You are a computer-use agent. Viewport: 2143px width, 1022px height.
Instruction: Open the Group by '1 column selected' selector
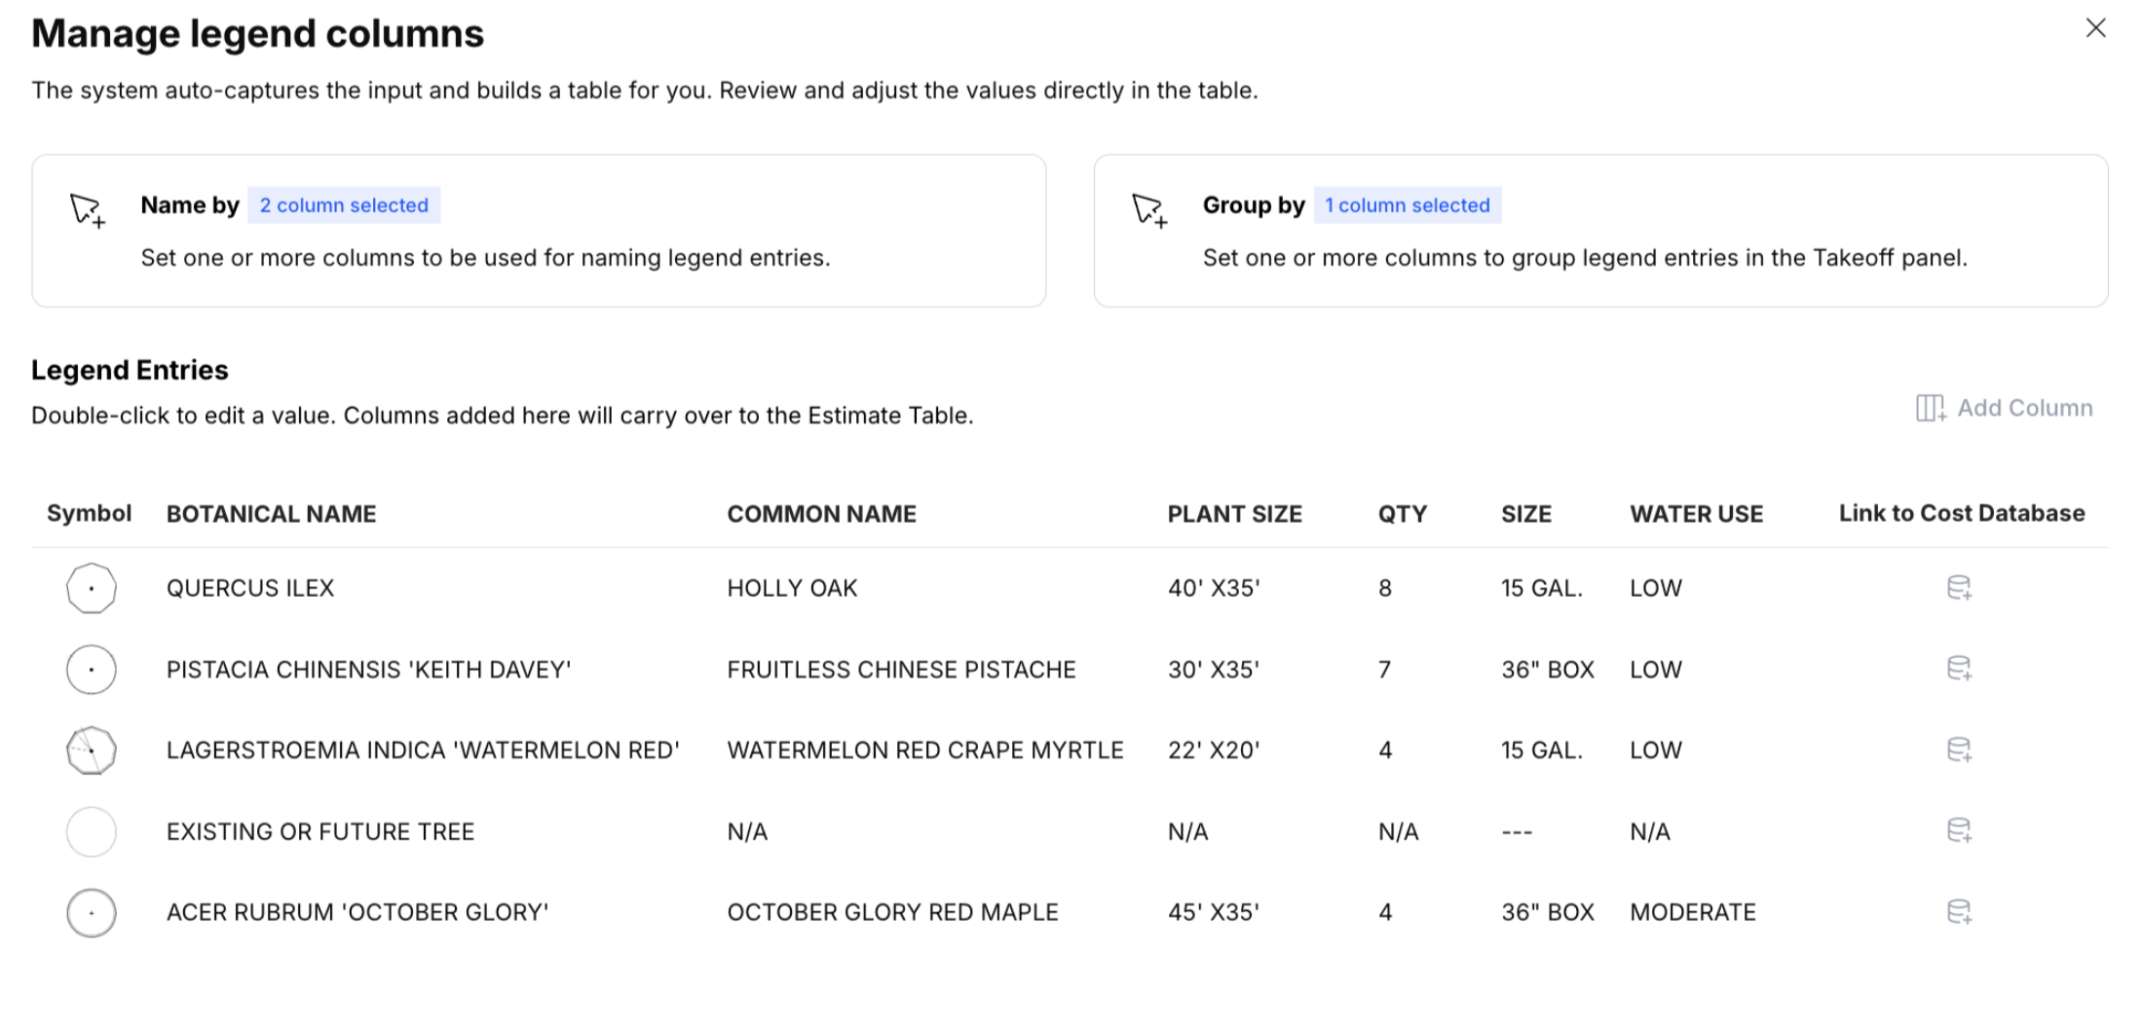pyautogui.click(x=1407, y=205)
